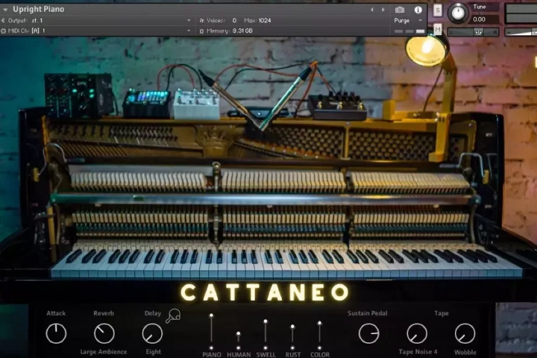The height and width of the screenshot is (358, 537).
Task: Open the instrument info icon
Action: 418,10
